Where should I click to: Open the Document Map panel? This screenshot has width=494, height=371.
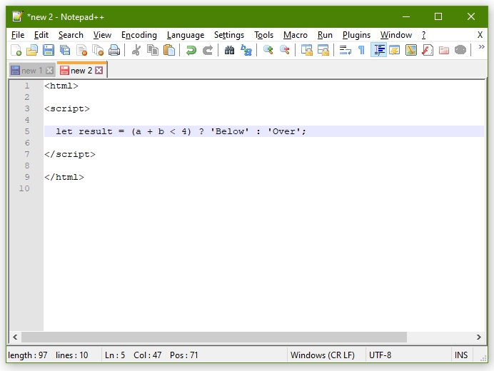(x=411, y=50)
